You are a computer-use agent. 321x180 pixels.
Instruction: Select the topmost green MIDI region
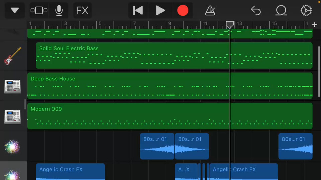(170, 33)
